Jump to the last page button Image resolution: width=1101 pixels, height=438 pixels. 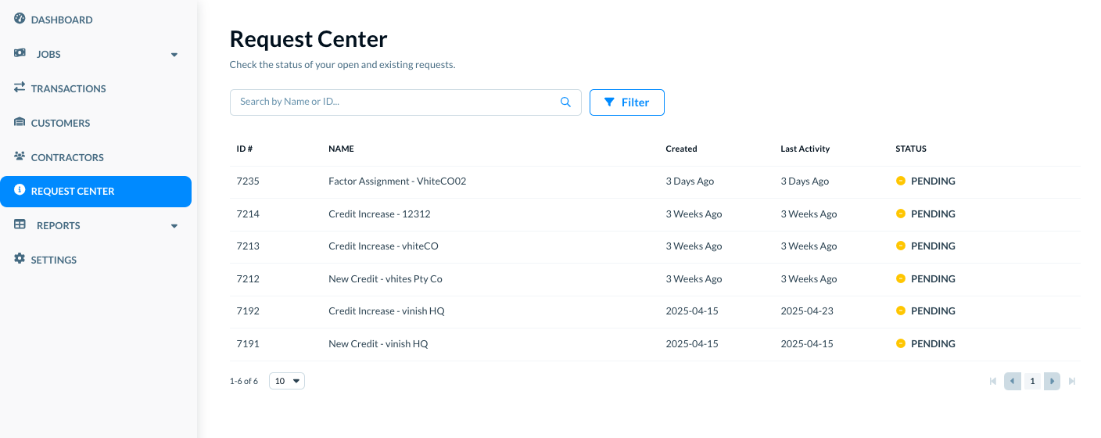(x=1072, y=381)
